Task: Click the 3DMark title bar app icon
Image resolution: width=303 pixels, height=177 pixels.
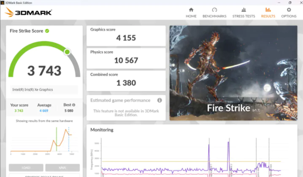Action: coord(2,3)
